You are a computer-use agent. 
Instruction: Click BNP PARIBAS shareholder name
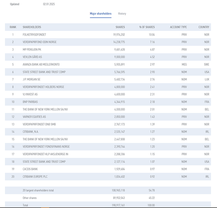(30, 102)
